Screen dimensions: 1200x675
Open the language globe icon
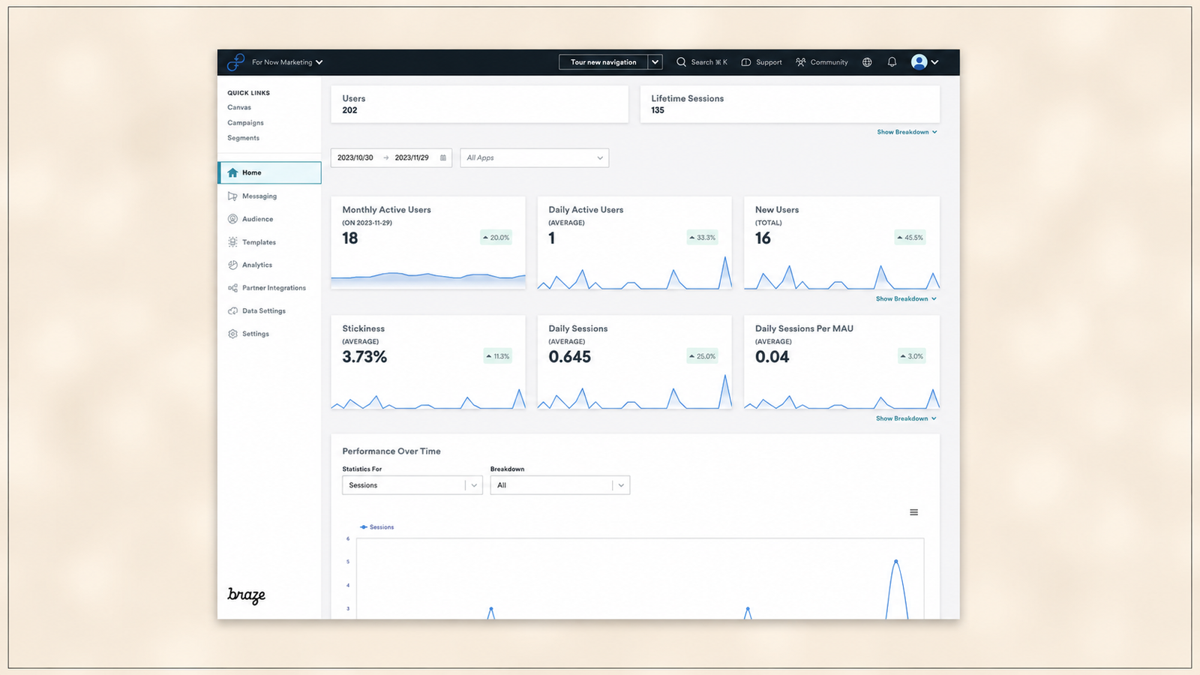[x=867, y=62]
